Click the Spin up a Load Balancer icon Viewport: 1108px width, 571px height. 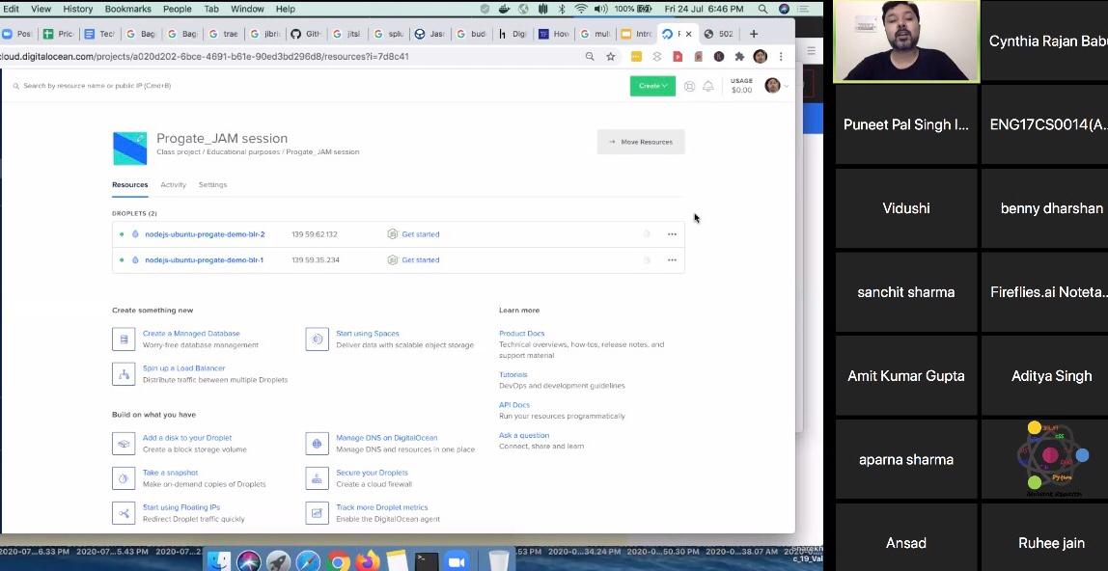123,374
